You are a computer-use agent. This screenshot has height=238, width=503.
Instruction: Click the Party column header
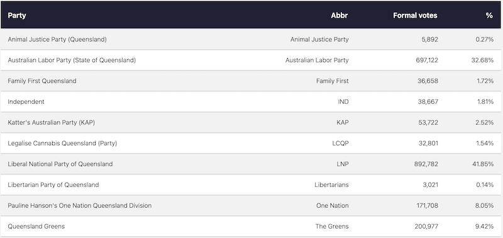point(17,15)
